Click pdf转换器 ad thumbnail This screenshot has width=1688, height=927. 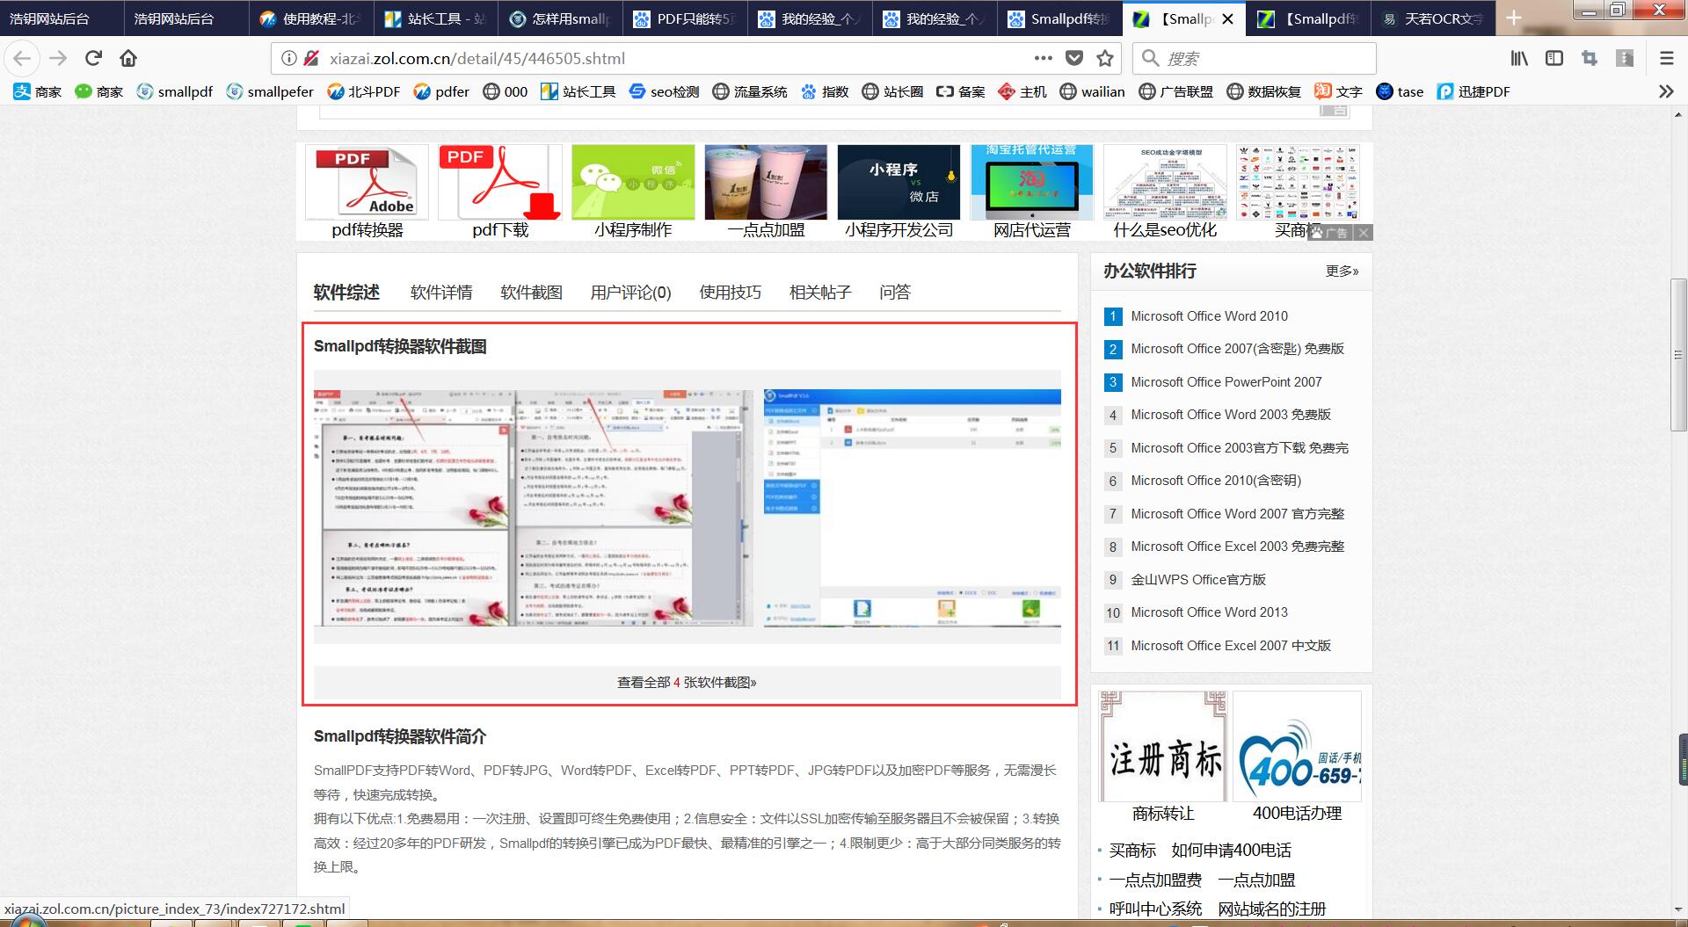(x=367, y=183)
